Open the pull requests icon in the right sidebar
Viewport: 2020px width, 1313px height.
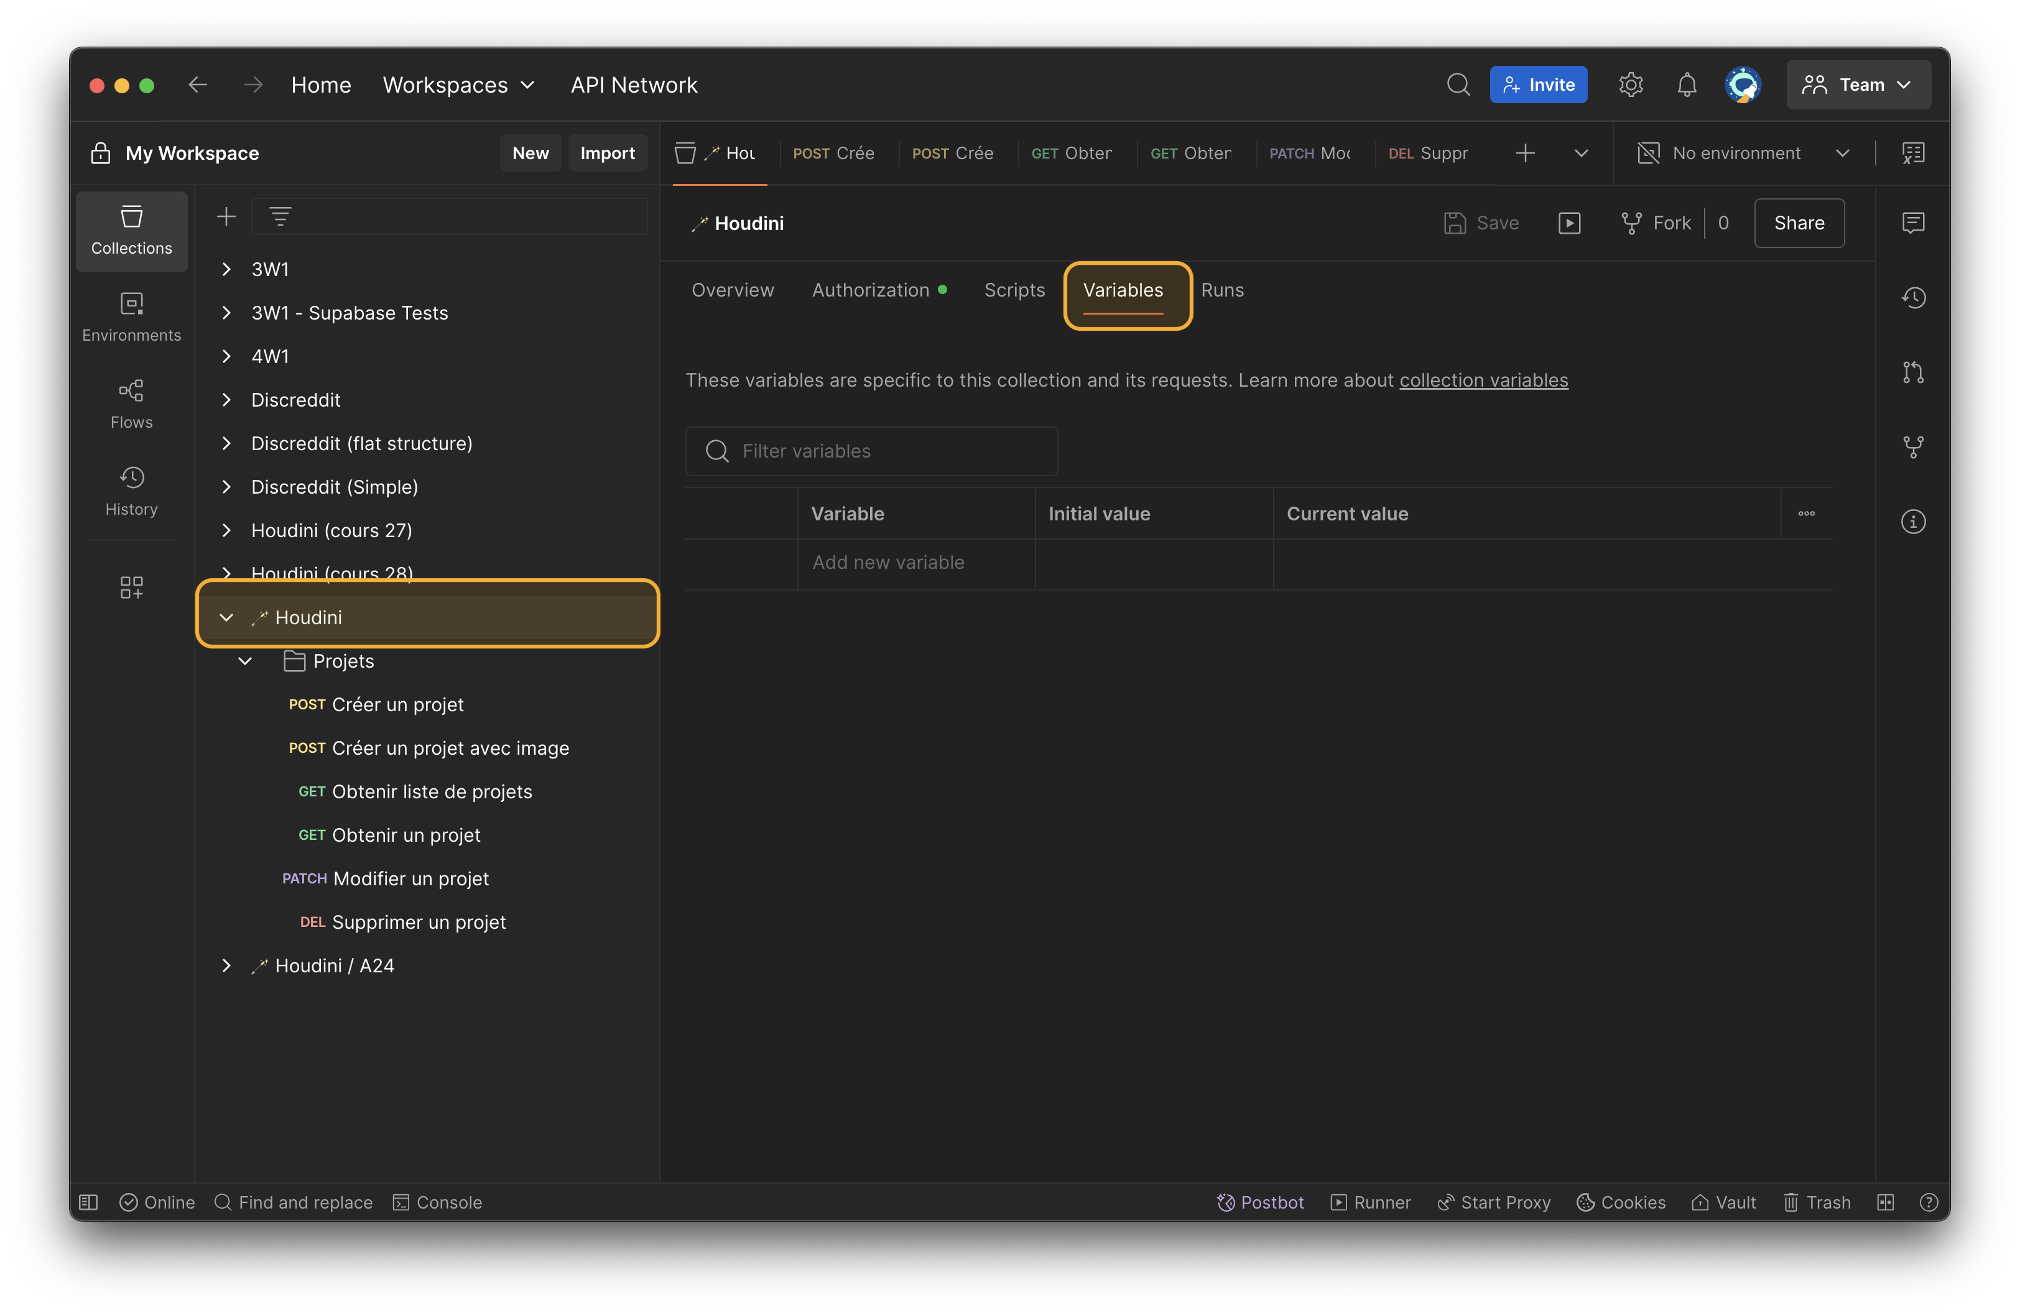(1913, 372)
